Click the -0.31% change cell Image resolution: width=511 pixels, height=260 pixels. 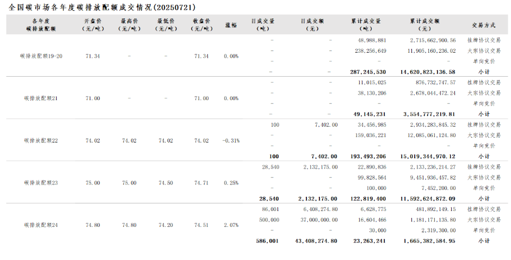click(231, 140)
